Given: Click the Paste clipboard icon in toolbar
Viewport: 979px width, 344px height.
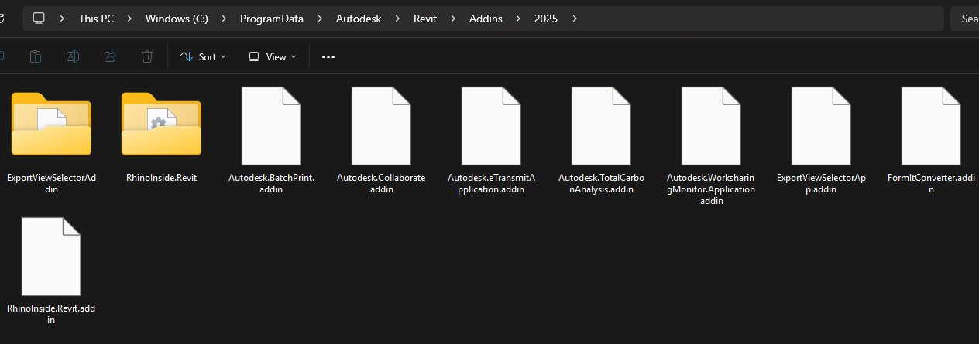Looking at the screenshot, I should [36, 56].
